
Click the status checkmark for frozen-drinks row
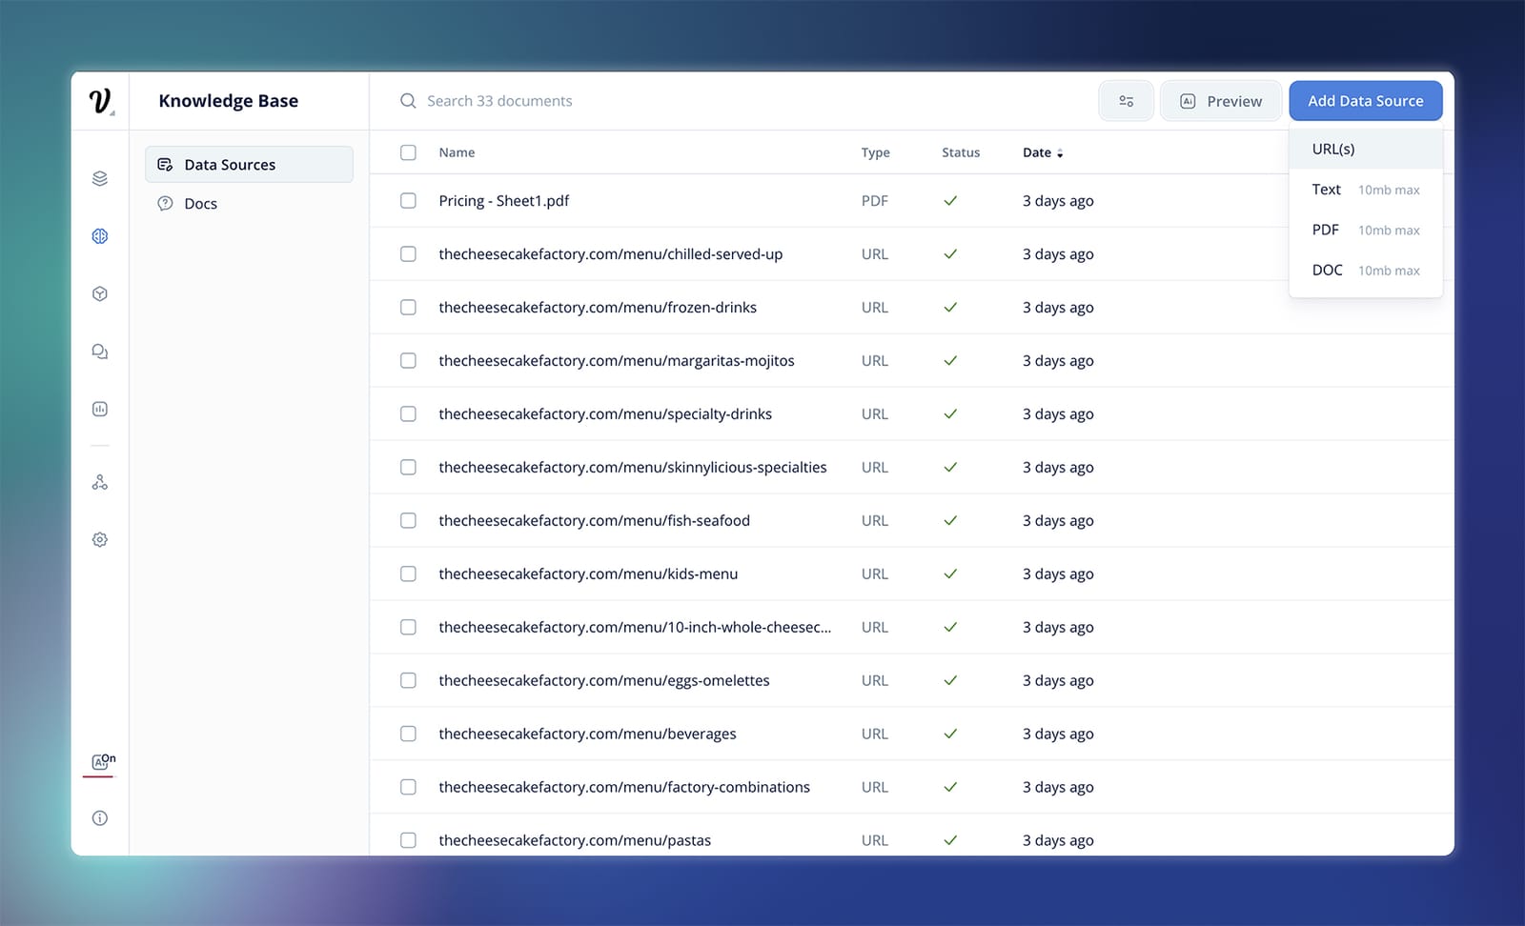[x=950, y=308]
